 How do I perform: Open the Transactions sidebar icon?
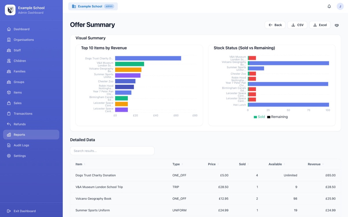click(x=9, y=113)
